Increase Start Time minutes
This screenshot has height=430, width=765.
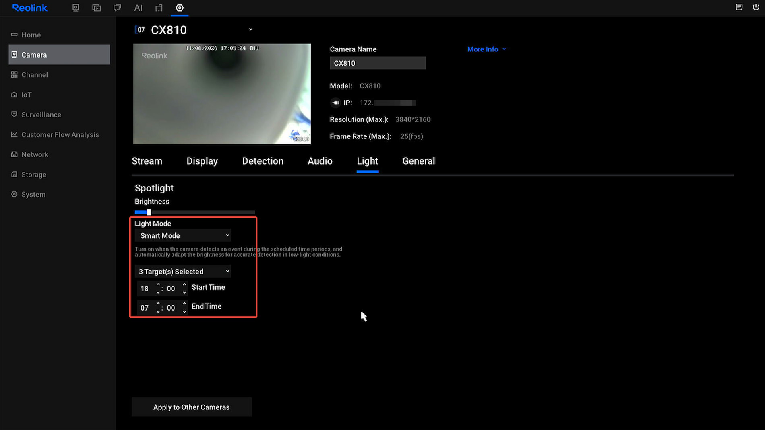[184, 284]
